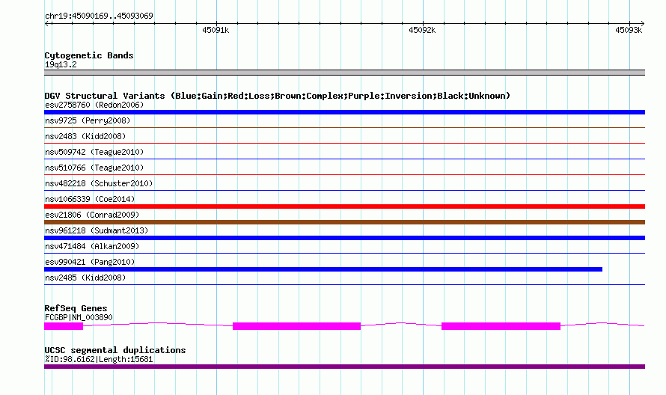
Task: Click the nsv510766 (Teague2010) label
Action: coord(94,168)
